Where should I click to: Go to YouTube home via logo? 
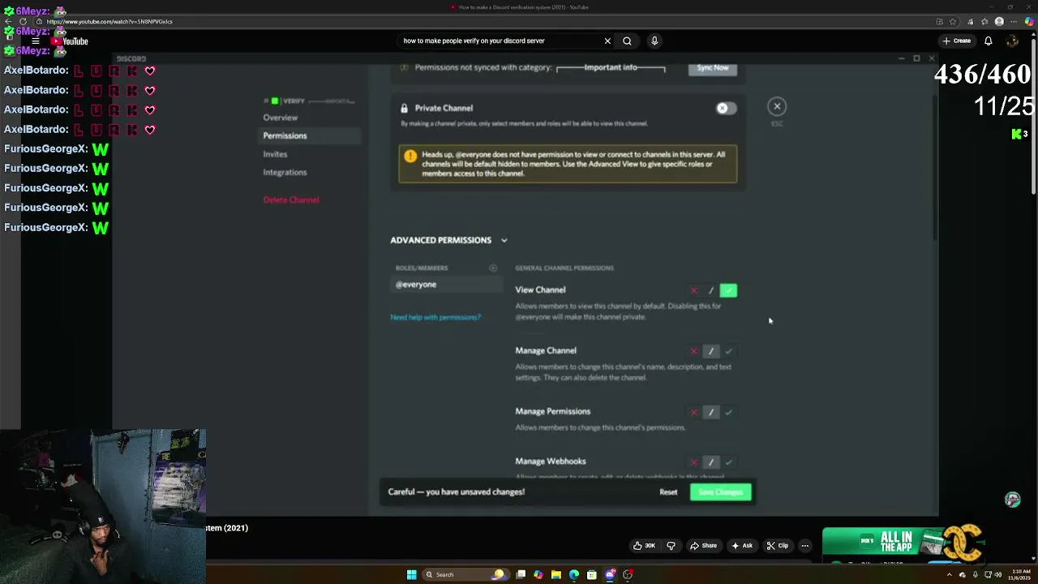pos(70,41)
